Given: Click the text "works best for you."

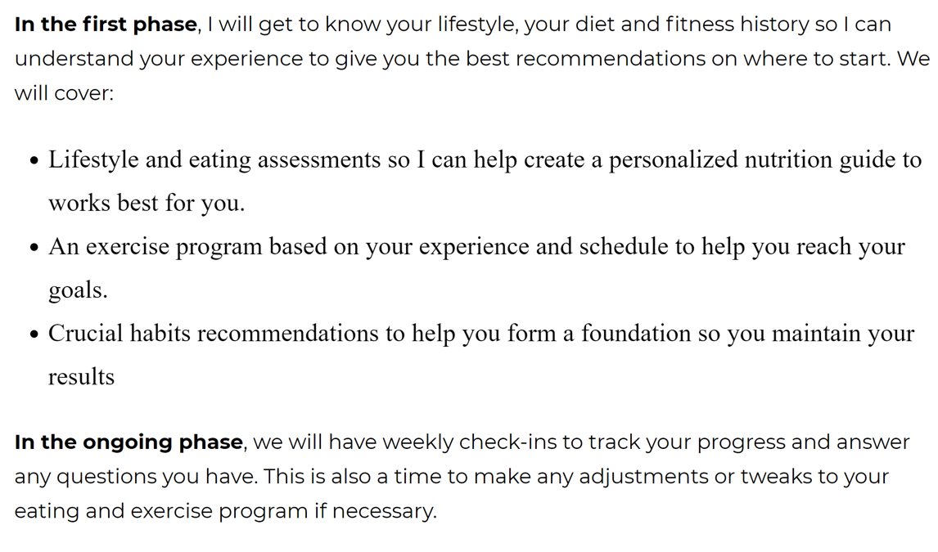Looking at the screenshot, I should click(x=147, y=203).
